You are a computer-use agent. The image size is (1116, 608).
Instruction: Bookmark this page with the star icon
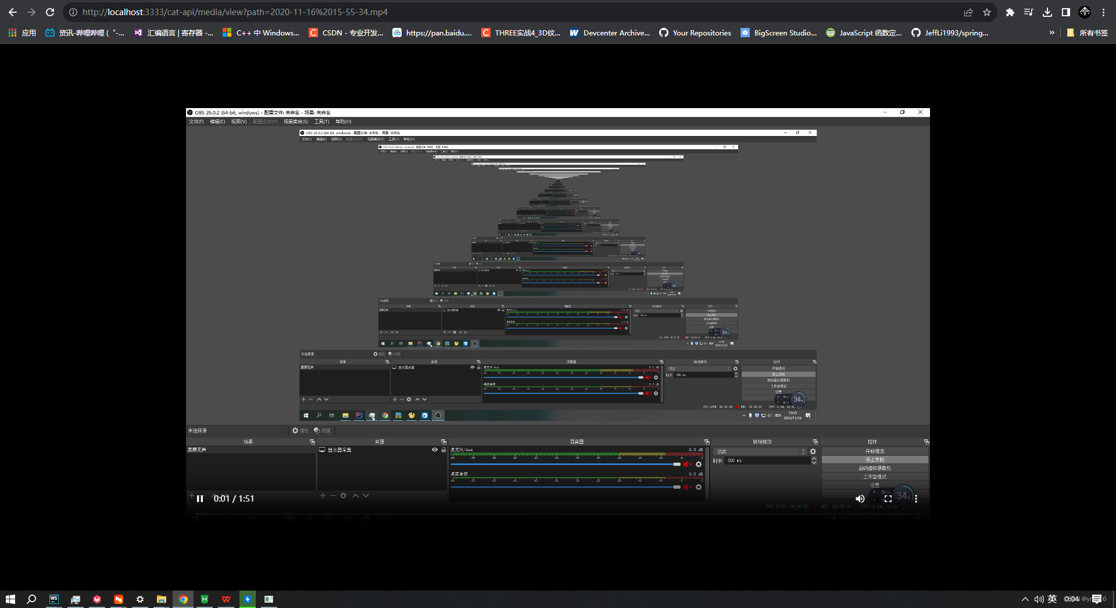tap(987, 12)
